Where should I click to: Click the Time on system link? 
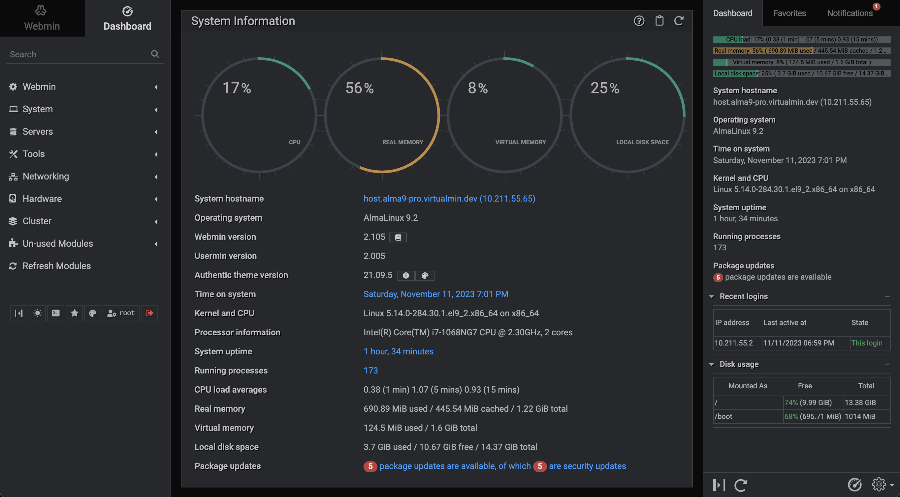point(436,294)
